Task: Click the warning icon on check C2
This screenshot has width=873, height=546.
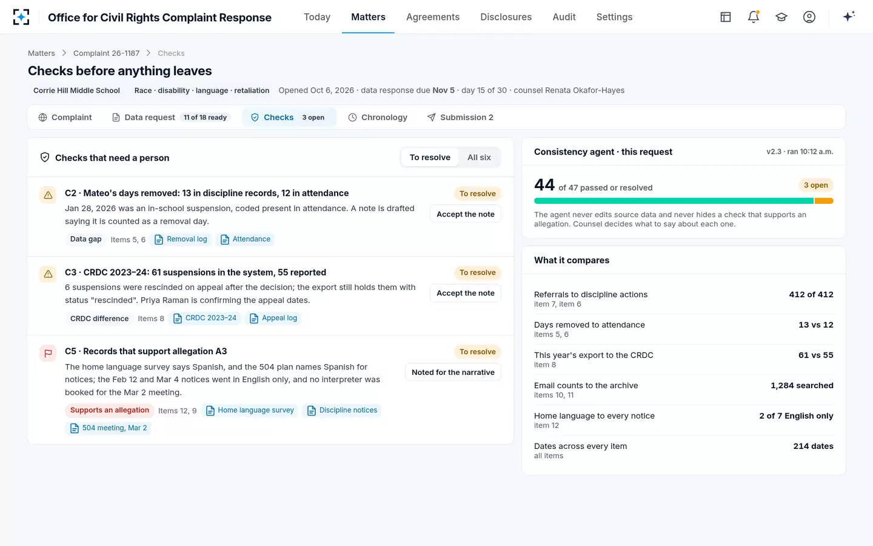Action: (x=48, y=195)
